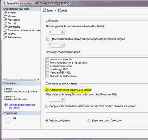
Task: Click the progress spinner icon
Action: [x=8, y=120]
